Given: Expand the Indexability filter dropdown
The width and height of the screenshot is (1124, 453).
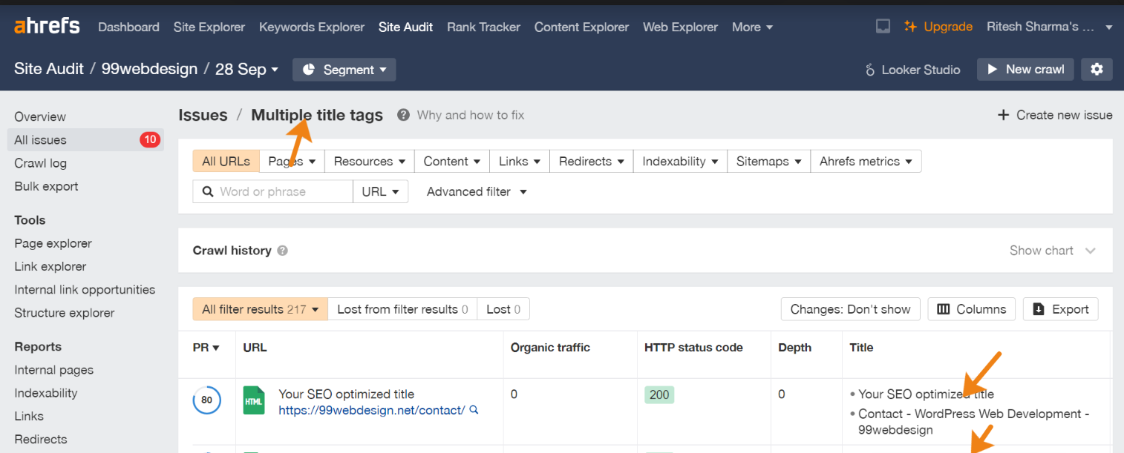Looking at the screenshot, I should 680,161.
